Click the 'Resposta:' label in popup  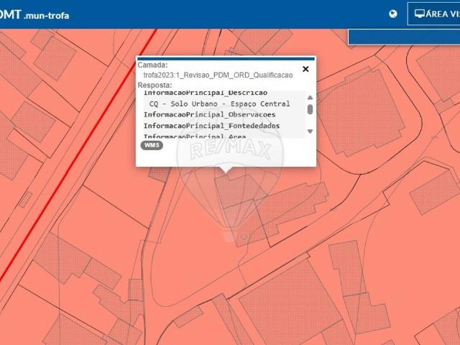(155, 85)
